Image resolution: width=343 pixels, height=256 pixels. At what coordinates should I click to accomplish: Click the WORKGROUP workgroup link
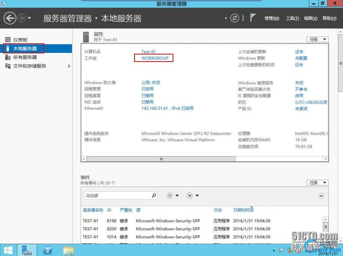click(x=155, y=58)
